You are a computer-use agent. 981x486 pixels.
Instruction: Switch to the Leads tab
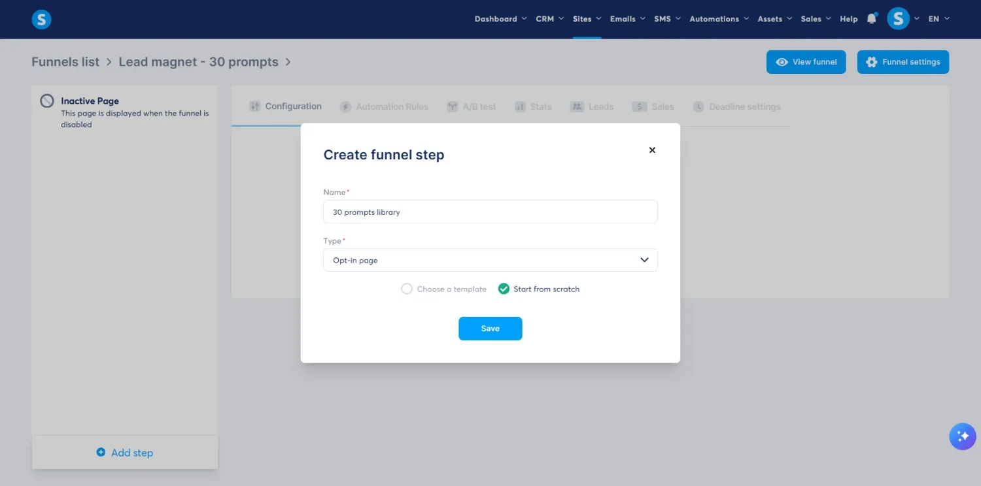tap(592, 106)
